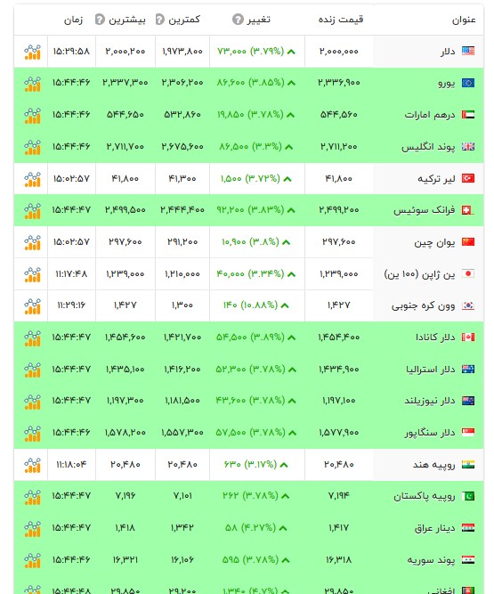Open the chart icon in the دلار کانادا row
Image resolution: width=494 pixels, height=594 pixels.
(x=32, y=338)
